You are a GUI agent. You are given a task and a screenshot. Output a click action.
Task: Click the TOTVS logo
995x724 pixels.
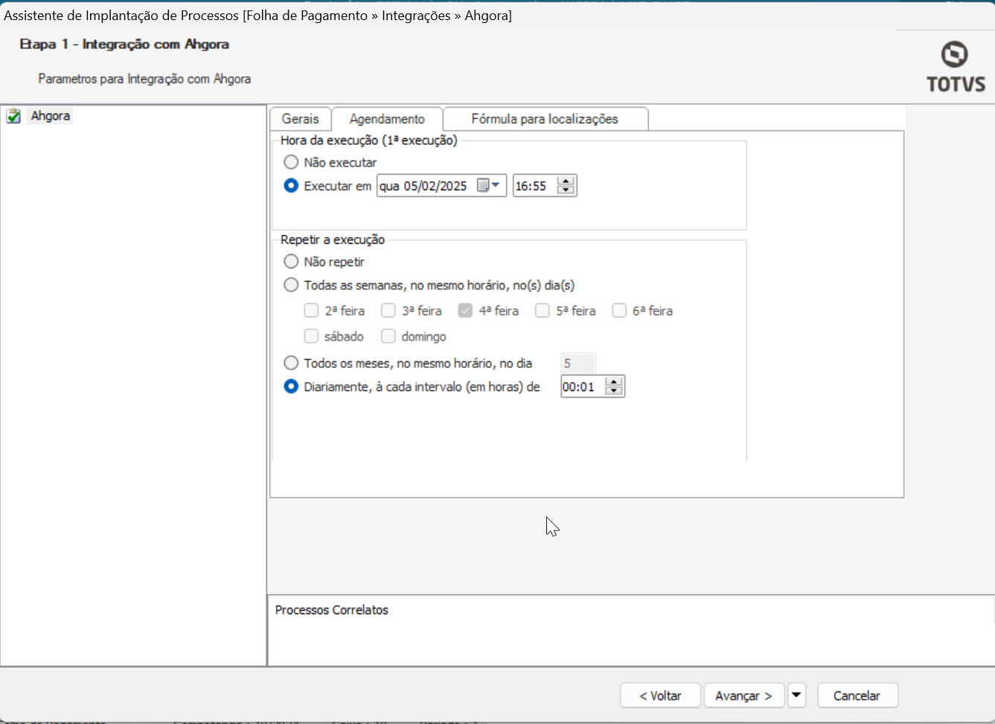(x=956, y=67)
